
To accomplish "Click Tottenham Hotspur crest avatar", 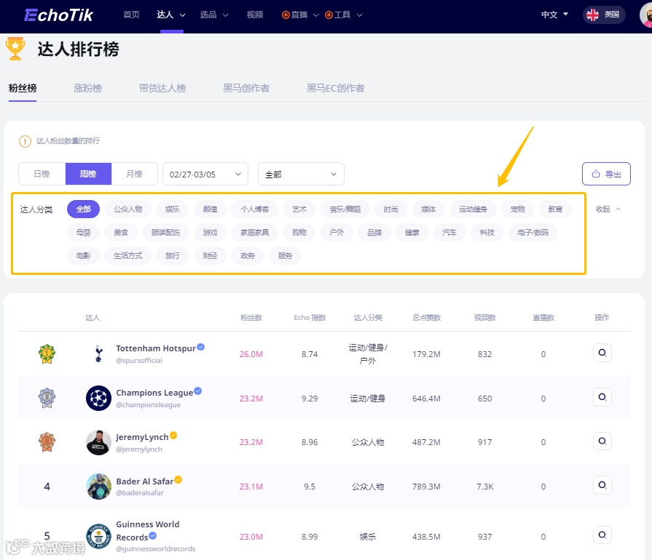I will (x=98, y=354).
